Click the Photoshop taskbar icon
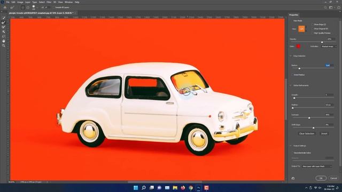Screen dimensions: 342x192 coord(199,188)
